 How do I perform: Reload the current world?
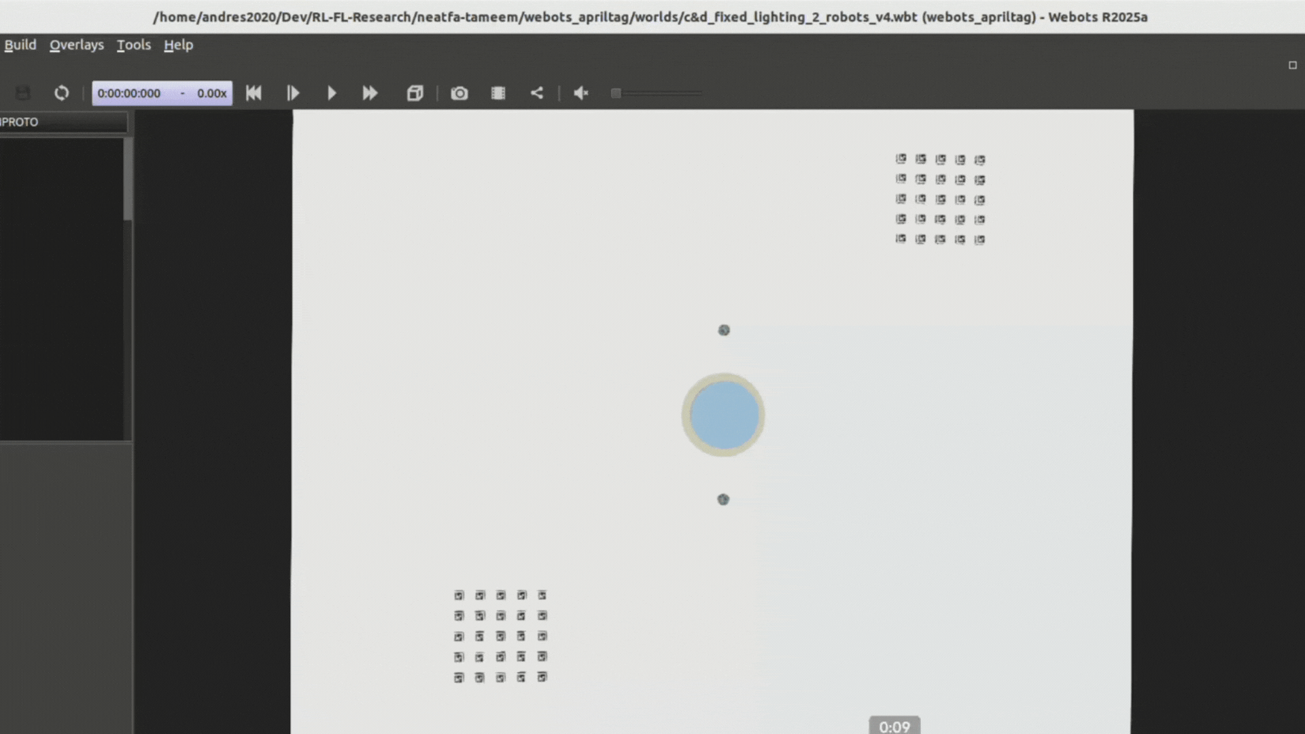point(61,93)
